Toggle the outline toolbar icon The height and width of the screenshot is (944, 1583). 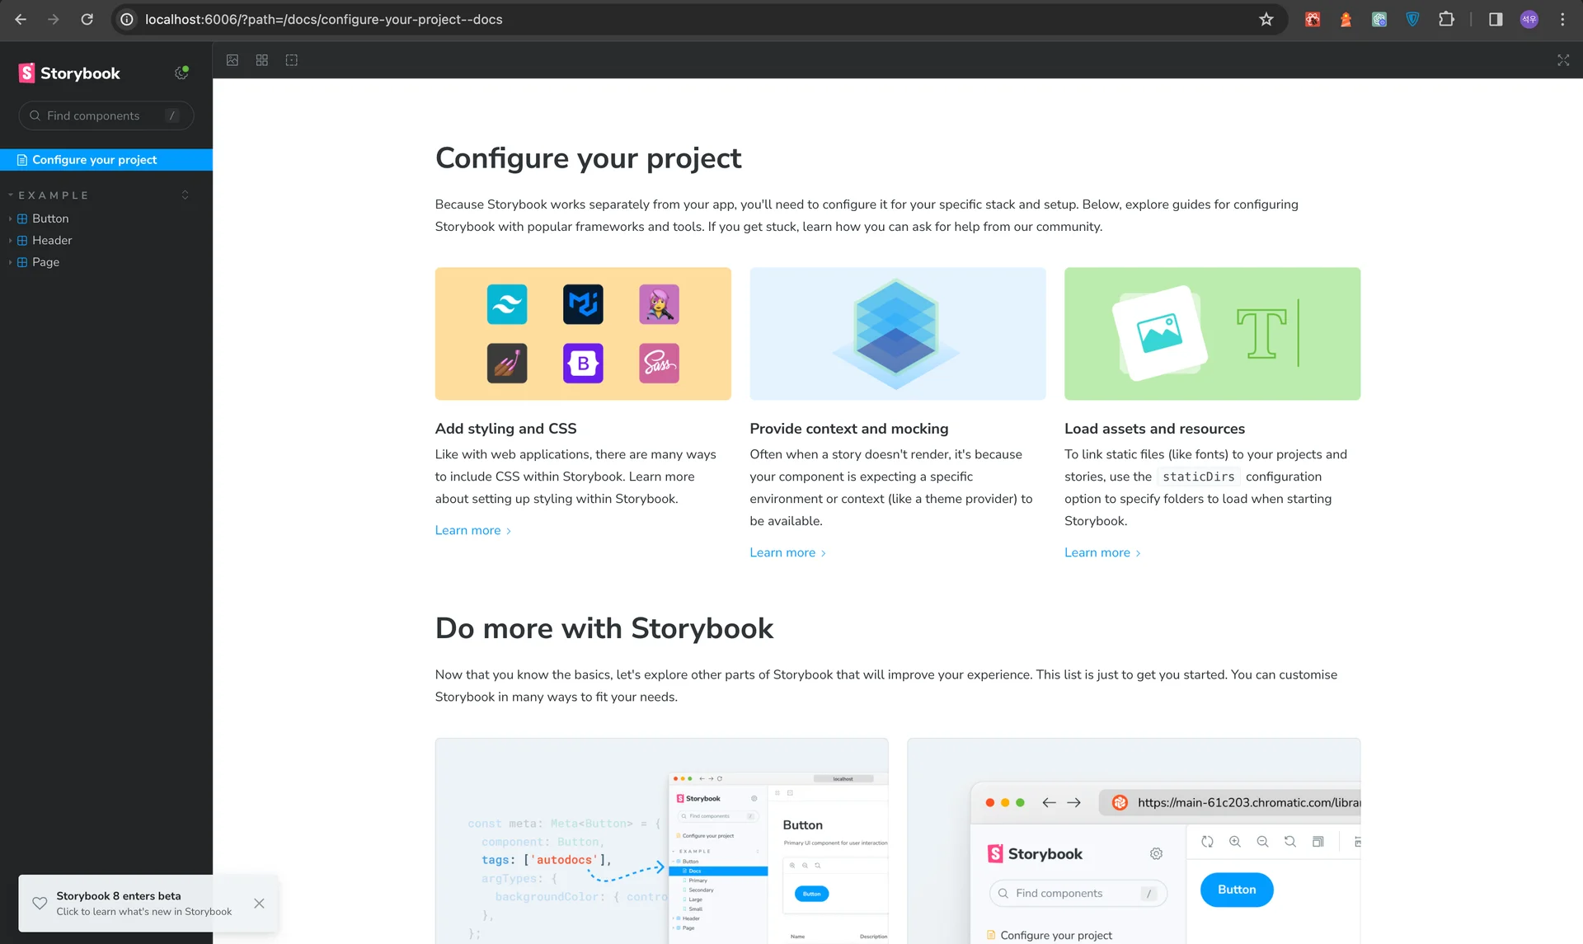292,60
